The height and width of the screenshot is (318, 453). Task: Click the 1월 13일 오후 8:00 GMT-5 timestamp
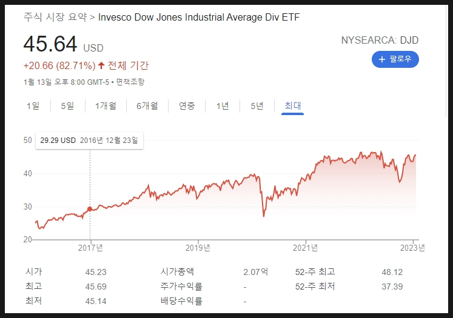(66, 82)
